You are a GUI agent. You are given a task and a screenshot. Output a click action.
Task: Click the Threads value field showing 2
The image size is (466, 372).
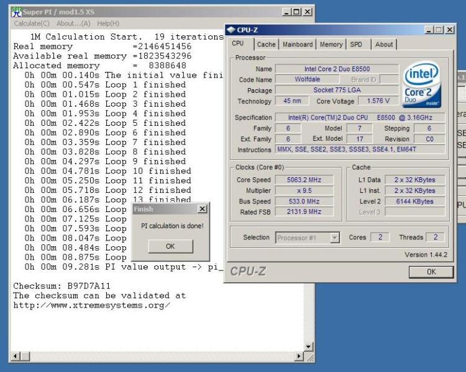(x=436, y=237)
